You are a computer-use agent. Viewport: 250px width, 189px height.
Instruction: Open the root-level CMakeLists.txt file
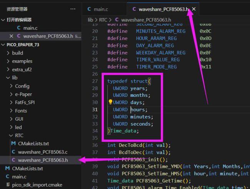[x=27, y=169]
